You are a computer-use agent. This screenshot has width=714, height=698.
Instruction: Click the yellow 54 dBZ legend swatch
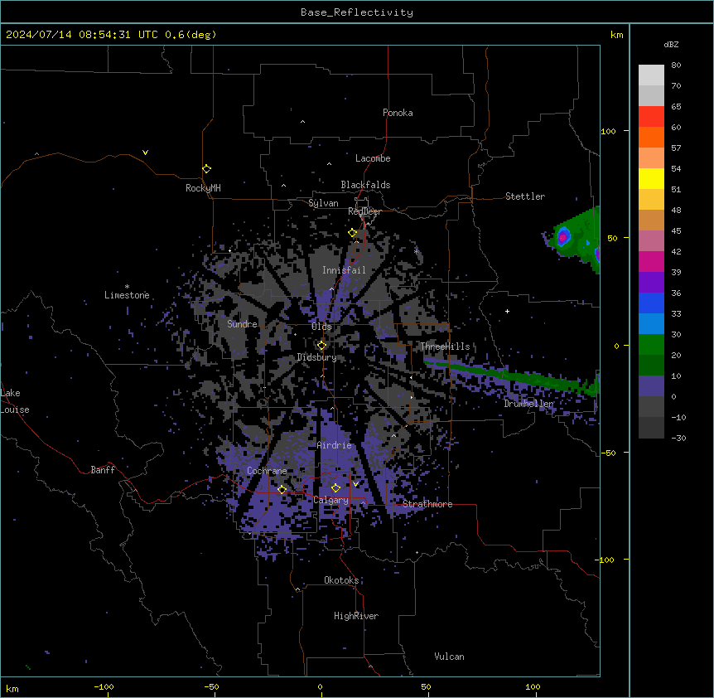[651, 178]
